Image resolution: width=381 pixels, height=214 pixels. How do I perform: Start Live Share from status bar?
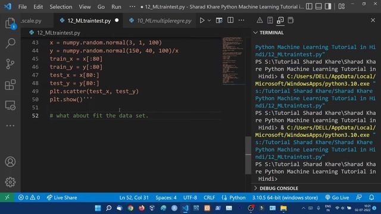click(62, 197)
